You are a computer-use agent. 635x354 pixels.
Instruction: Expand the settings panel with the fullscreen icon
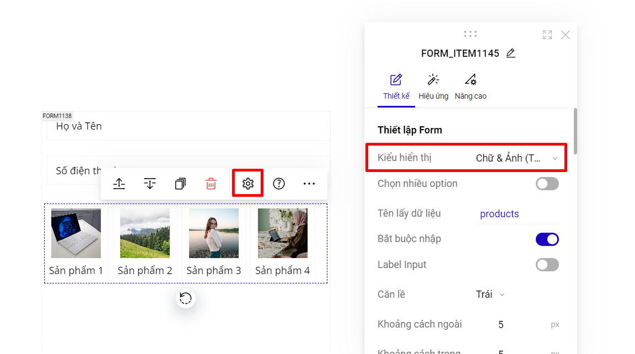coord(547,35)
